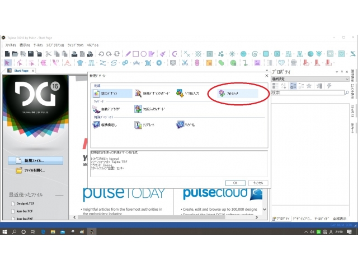Viewport: 358px width, 269px height.
Task: Select the Start Page tab
Action: pos(21,71)
